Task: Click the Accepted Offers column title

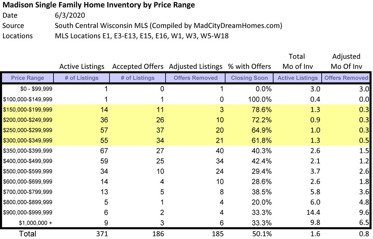Action: (138, 67)
